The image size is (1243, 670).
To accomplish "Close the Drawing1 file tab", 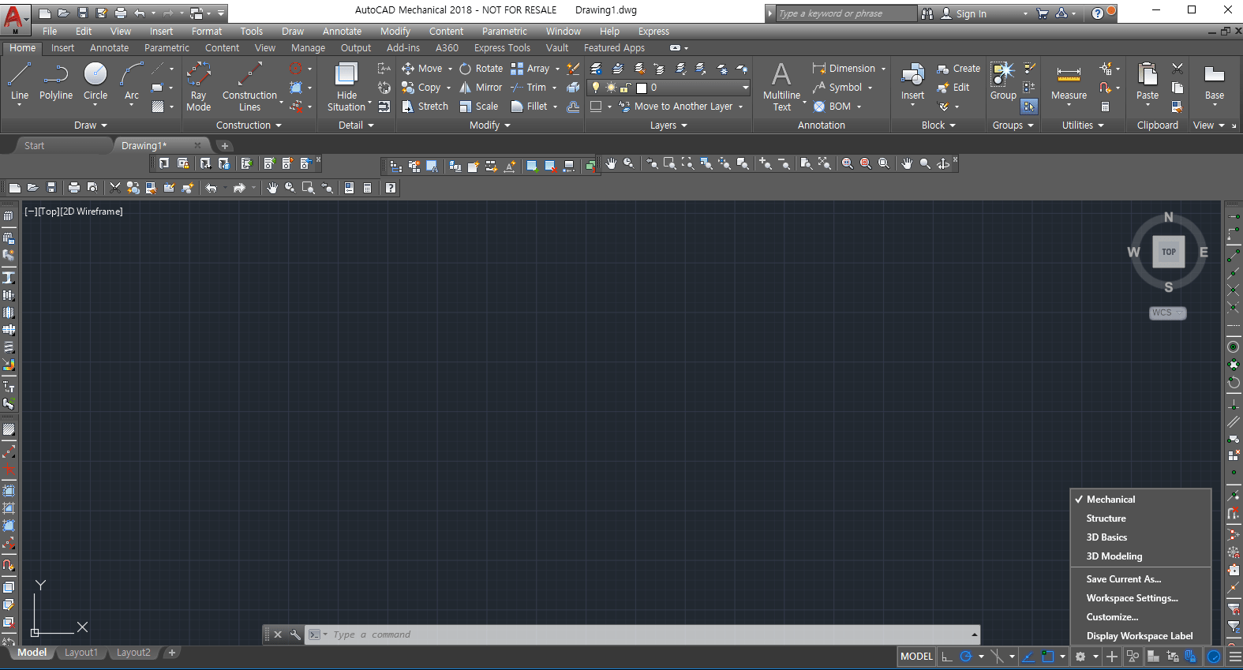I will pyautogui.click(x=197, y=145).
